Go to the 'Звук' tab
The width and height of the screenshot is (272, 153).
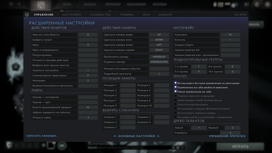pos(146,15)
